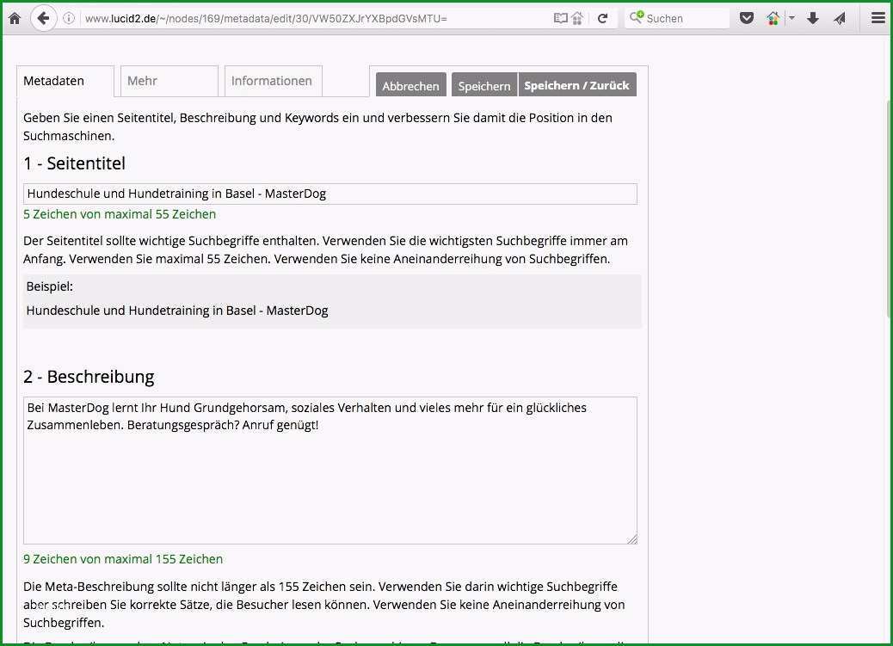Click the paper plane send icon
This screenshot has height=646, width=893.
pyautogui.click(x=840, y=18)
